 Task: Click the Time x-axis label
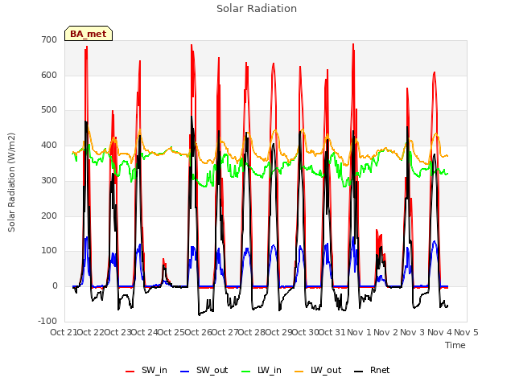click(x=455, y=345)
